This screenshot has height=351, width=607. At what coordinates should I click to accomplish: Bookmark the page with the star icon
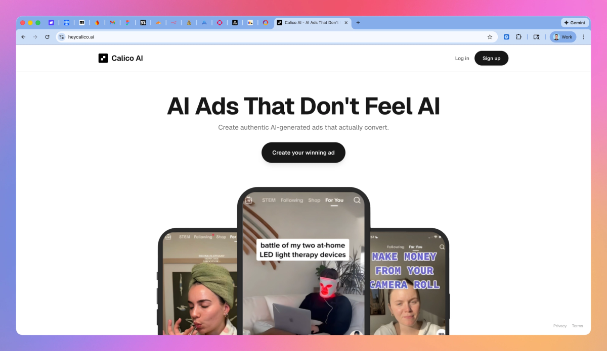coord(489,37)
